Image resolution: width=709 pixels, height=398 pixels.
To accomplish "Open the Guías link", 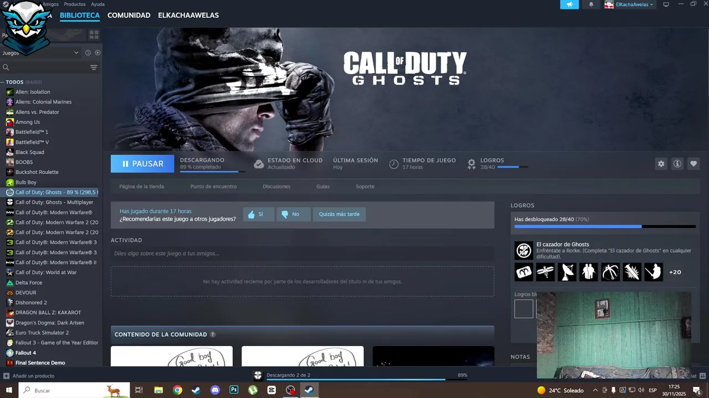I will tap(323, 187).
